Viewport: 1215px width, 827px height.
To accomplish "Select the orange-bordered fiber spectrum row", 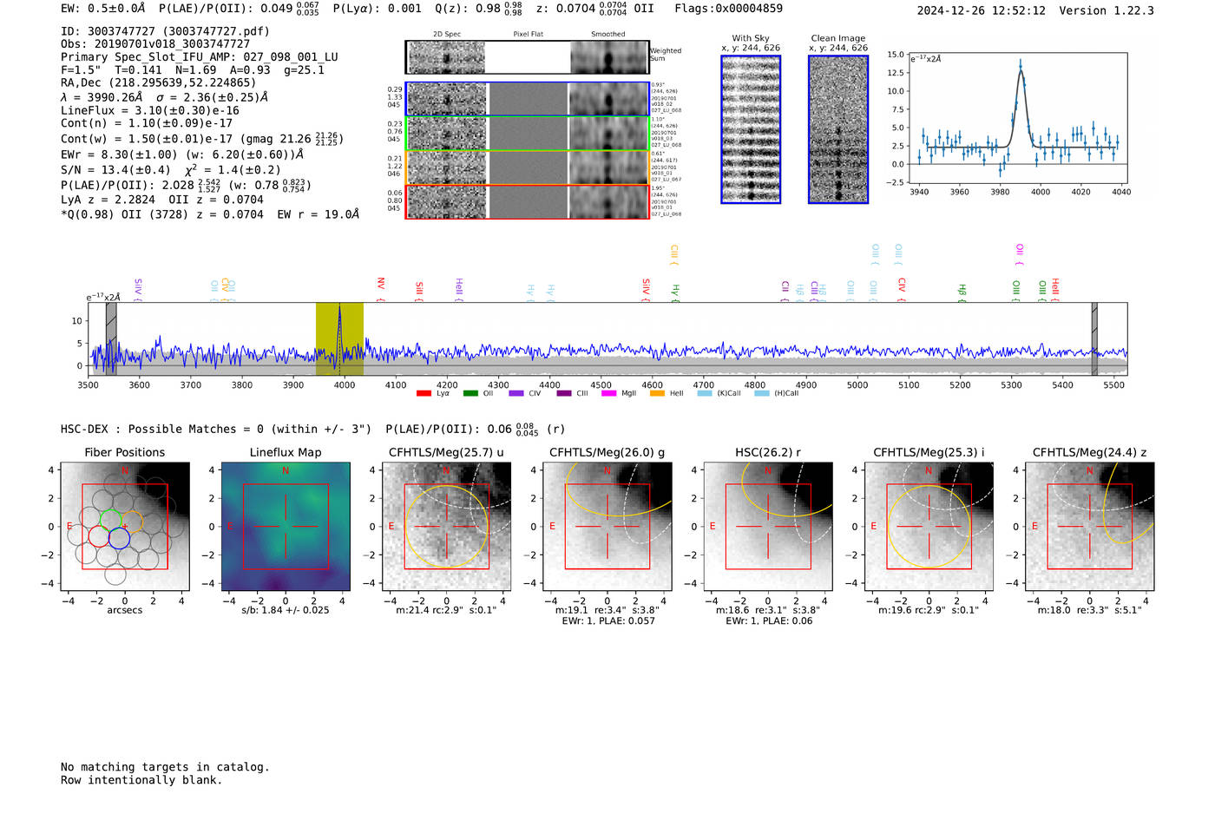I will tap(528, 167).
